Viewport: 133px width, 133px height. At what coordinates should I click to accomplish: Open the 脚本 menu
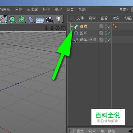tap(58, 10)
